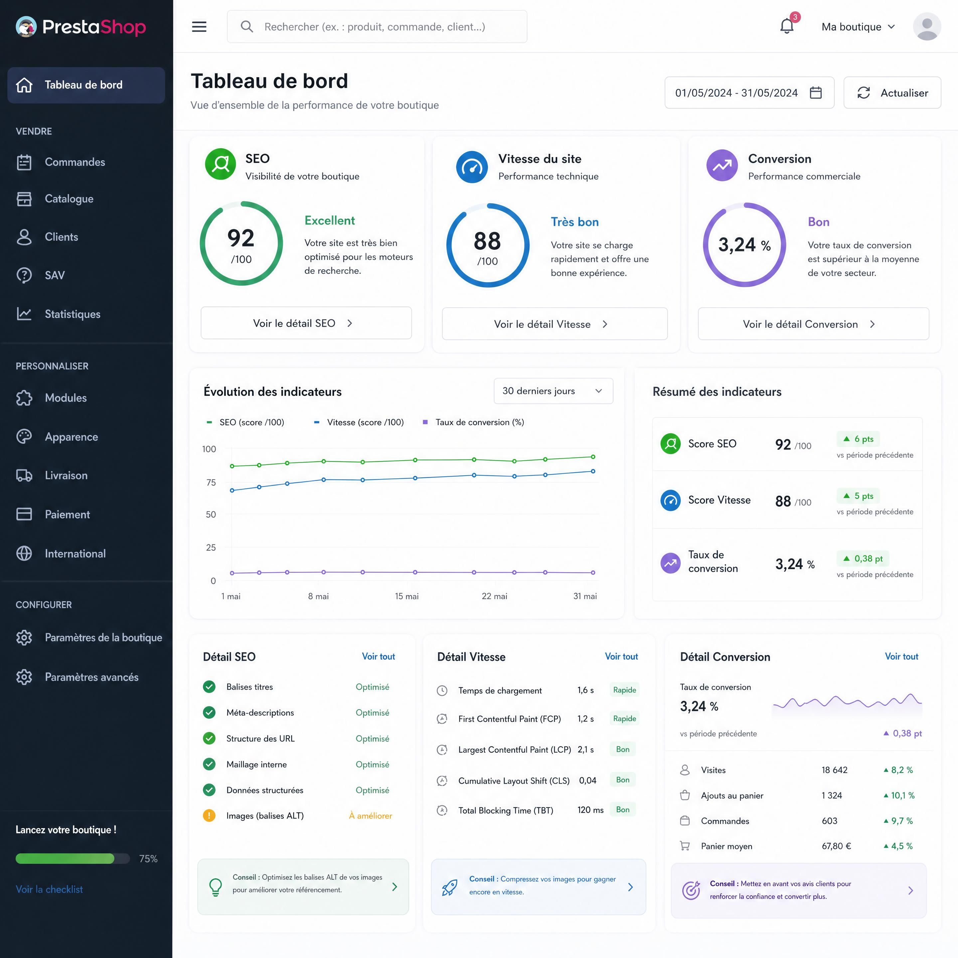Image resolution: width=958 pixels, height=958 pixels.
Task: Click the clock icon beside Temps de chargement
Action: pyautogui.click(x=442, y=691)
